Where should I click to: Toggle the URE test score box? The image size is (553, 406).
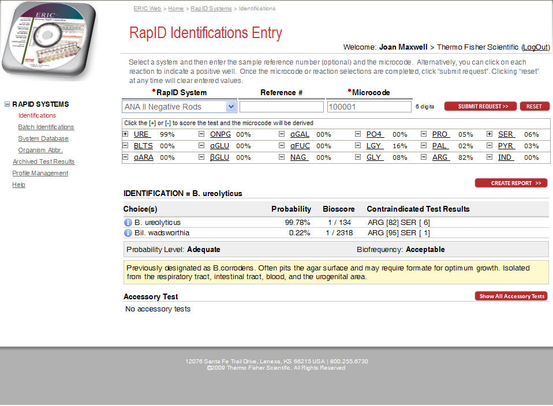click(x=125, y=134)
